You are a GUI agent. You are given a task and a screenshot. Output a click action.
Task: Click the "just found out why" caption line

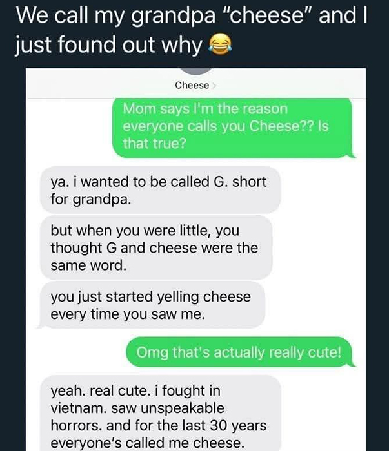click(x=108, y=45)
